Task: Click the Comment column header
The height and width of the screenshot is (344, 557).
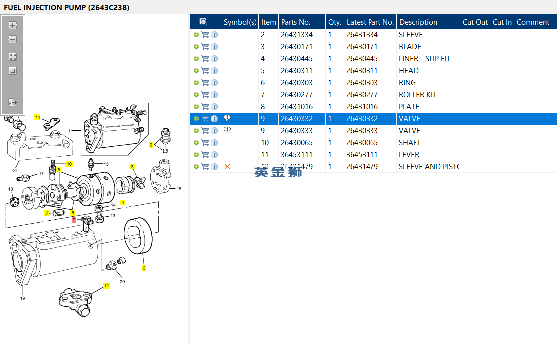Action: (x=536, y=22)
